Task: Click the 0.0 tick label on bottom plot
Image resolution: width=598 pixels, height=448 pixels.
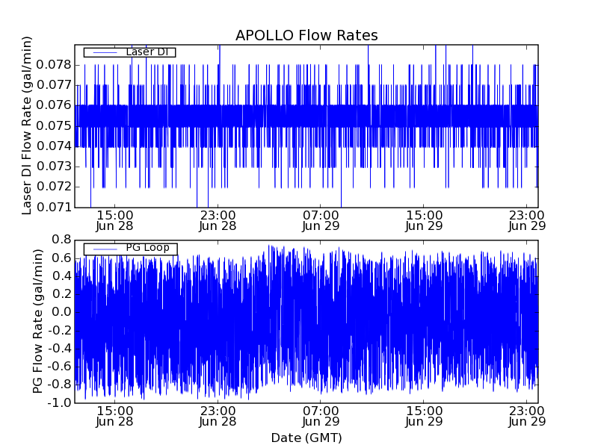Action: point(61,312)
